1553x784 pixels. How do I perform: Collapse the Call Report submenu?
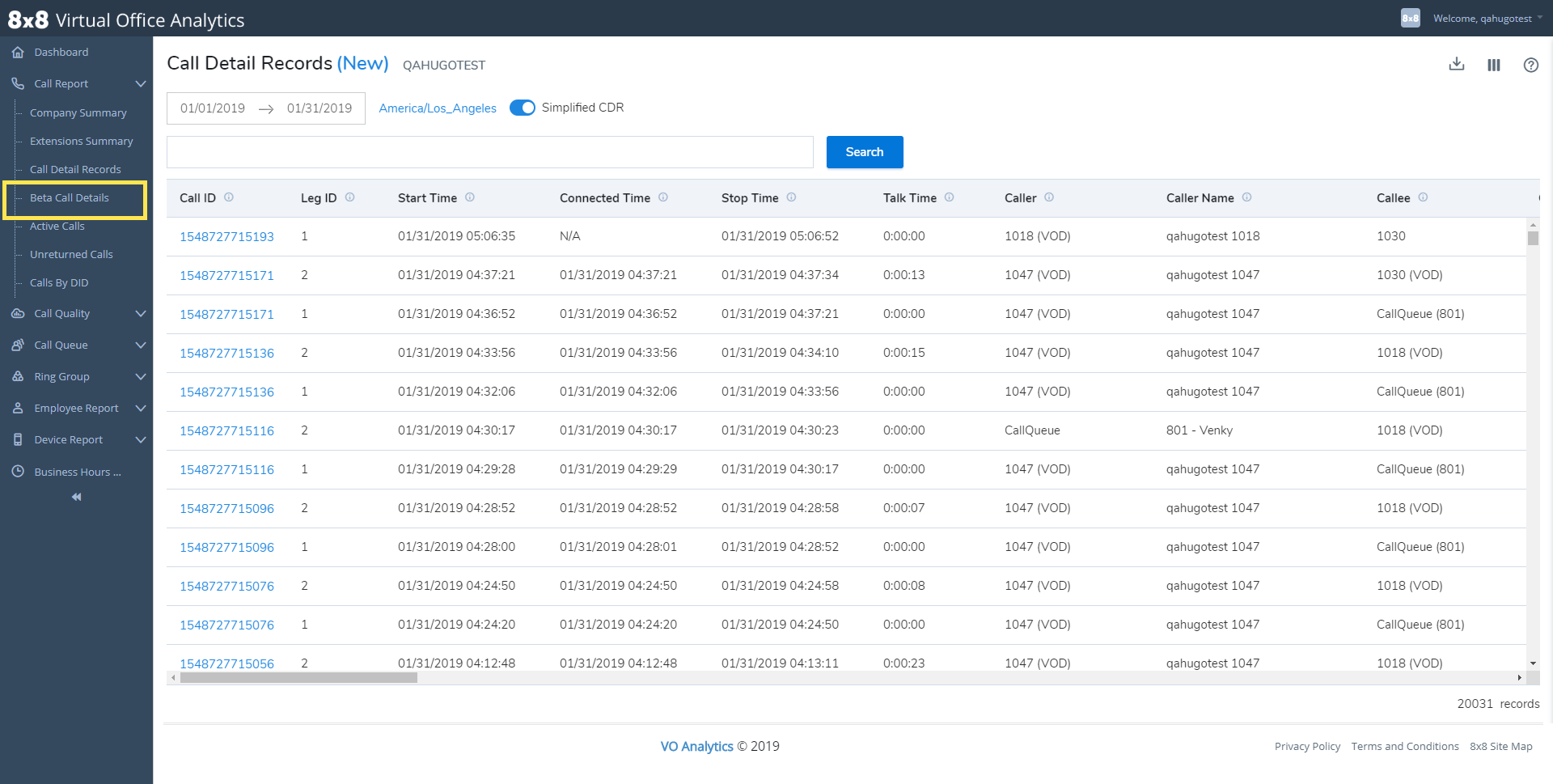click(141, 83)
